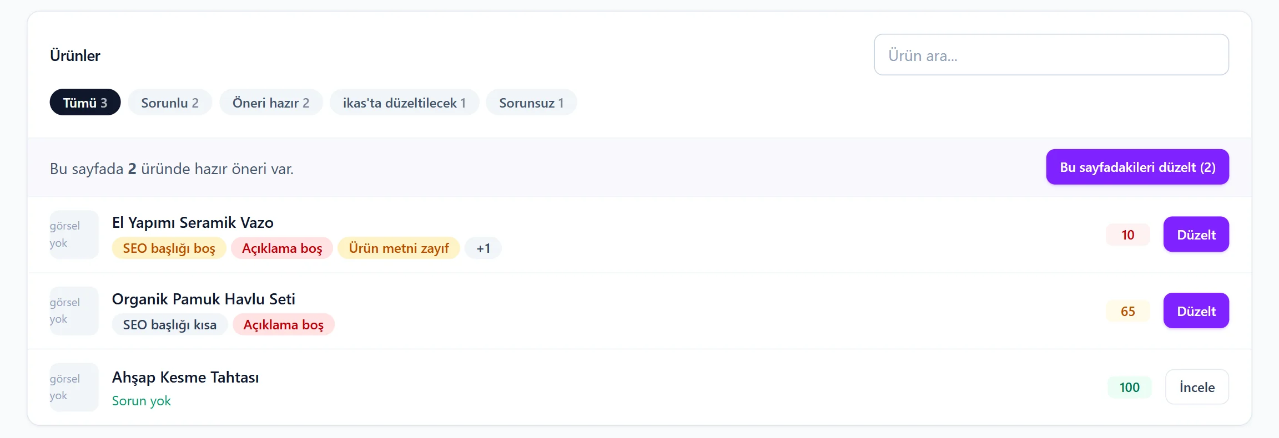Screen dimensions: 1279x438
Task: Click the score badge showing 10
Action: coord(1127,235)
